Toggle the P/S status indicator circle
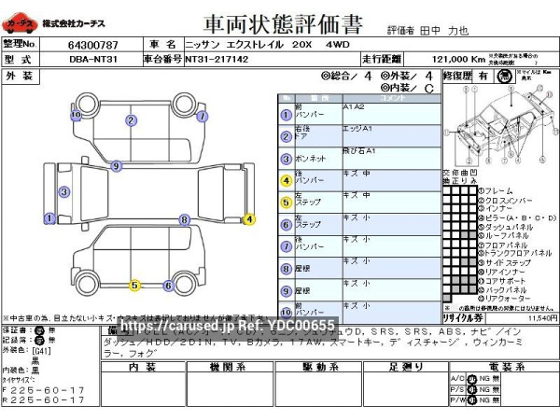This screenshot has width=560, height=420. 471,389
